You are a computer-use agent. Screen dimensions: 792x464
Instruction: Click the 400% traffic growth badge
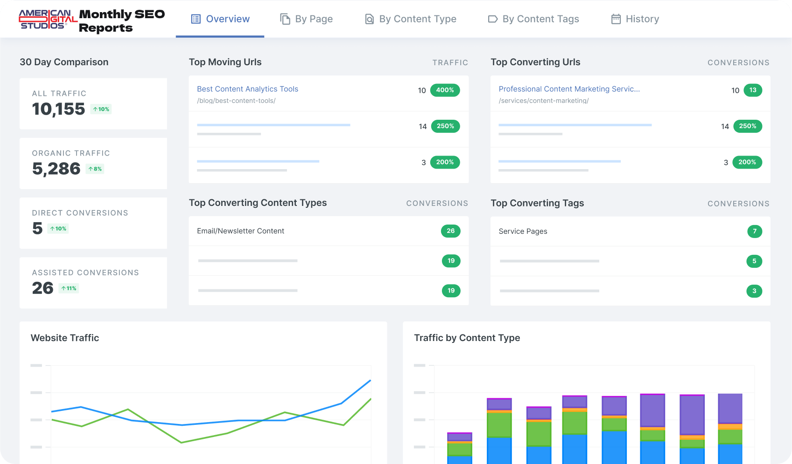point(445,90)
